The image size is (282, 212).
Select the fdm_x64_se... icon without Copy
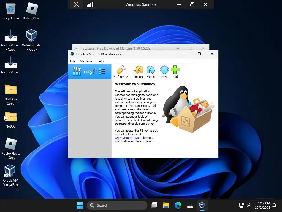pos(11,65)
